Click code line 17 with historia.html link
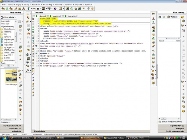The height and width of the screenshot is (140, 187). pyautogui.click(x=81, y=63)
